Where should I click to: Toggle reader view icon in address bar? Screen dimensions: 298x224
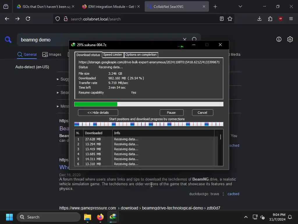pos(221,19)
